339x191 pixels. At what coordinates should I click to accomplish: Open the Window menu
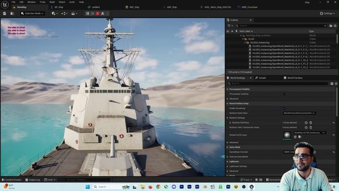[31, 2]
